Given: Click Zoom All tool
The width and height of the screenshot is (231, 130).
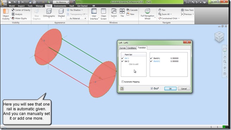Looking at the screenshot, I should point(164,14).
